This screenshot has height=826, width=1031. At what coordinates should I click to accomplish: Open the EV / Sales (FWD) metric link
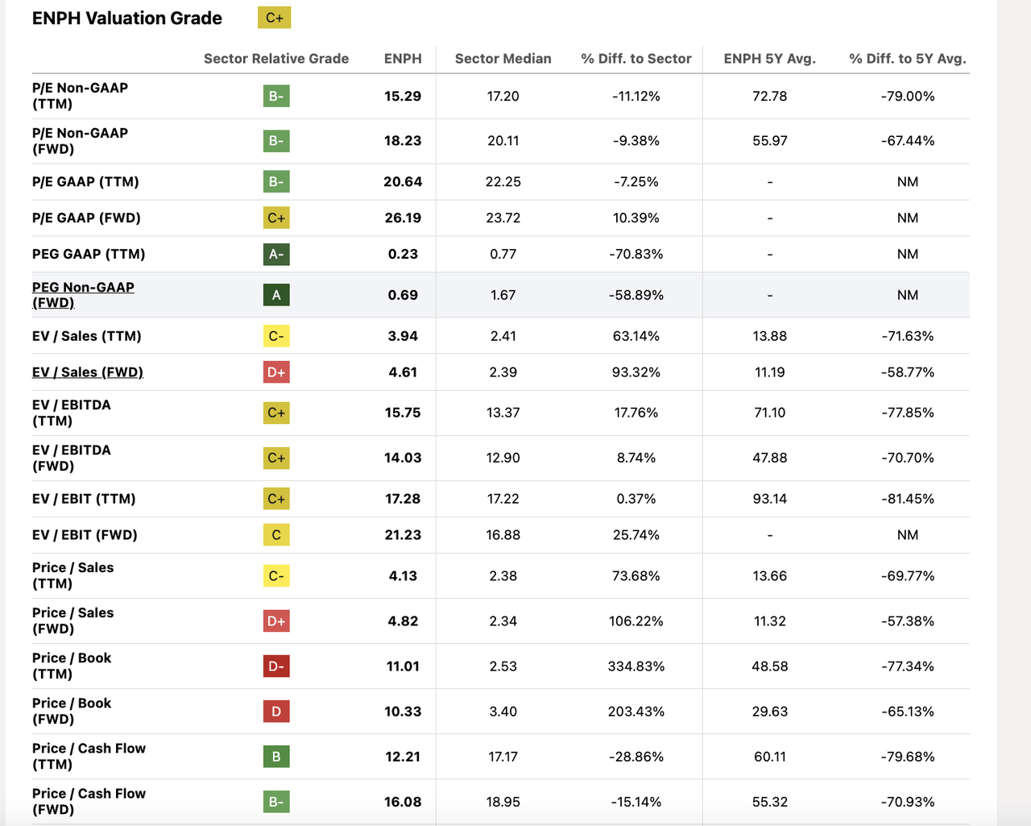coord(88,372)
